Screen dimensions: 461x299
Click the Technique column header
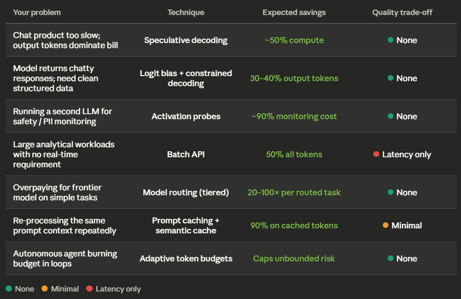pos(186,13)
